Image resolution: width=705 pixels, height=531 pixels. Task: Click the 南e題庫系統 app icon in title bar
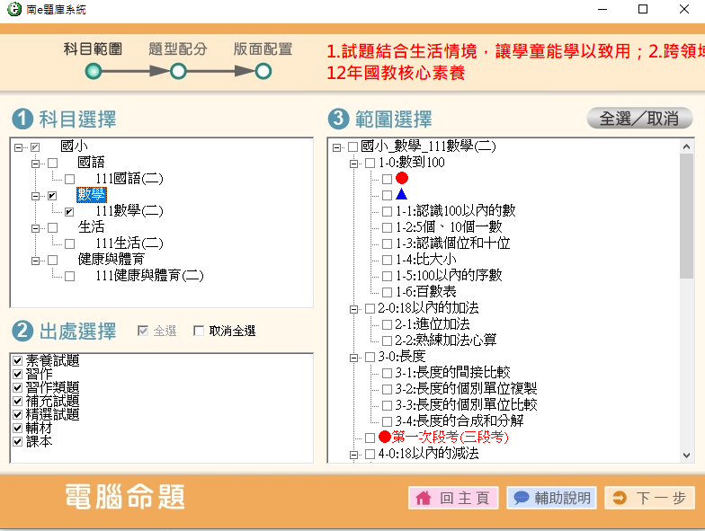tap(14, 10)
